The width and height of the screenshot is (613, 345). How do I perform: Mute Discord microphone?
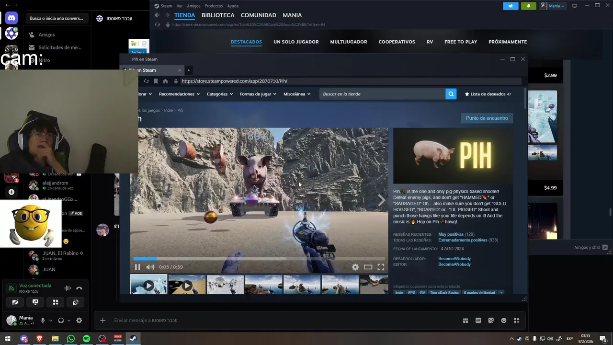[43, 321]
